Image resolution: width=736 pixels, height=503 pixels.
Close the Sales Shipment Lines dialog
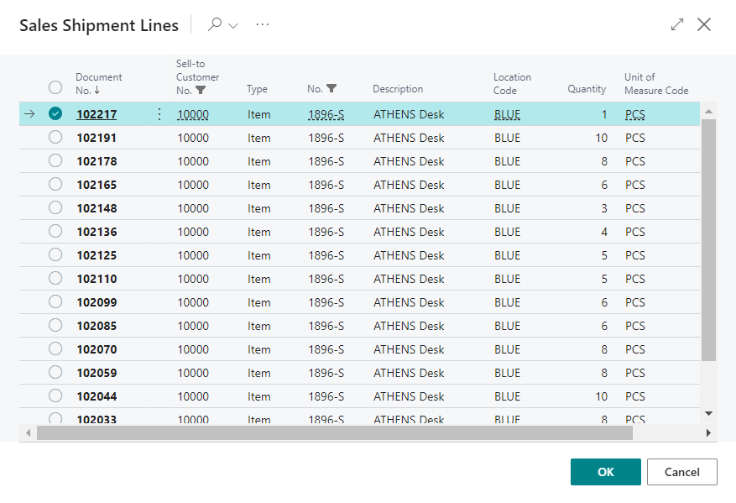pos(704,25)
